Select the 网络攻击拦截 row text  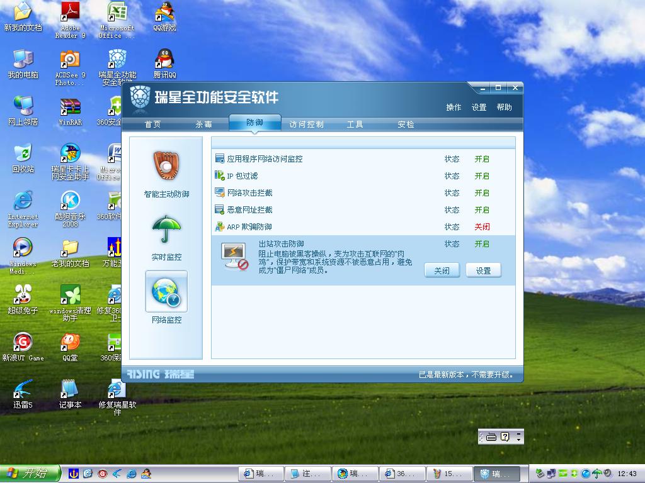pyautogui.click(x=249, y=192)
